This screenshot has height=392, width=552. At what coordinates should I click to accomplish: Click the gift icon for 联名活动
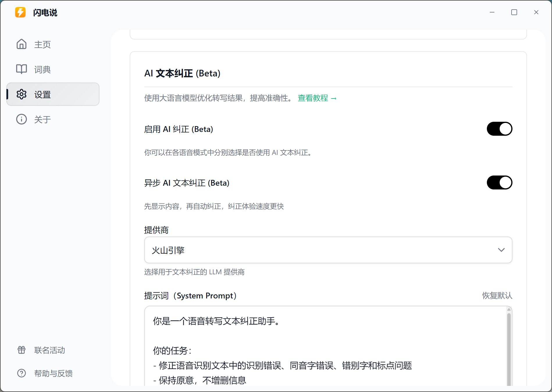[x=22, y=350]
